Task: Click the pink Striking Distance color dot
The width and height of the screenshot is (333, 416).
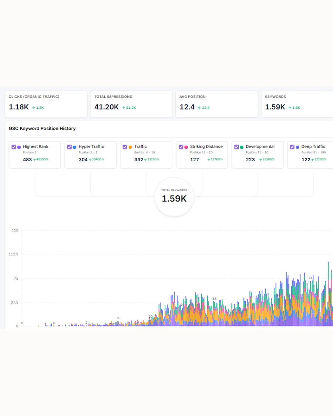Action: click(x=186, y=147)
